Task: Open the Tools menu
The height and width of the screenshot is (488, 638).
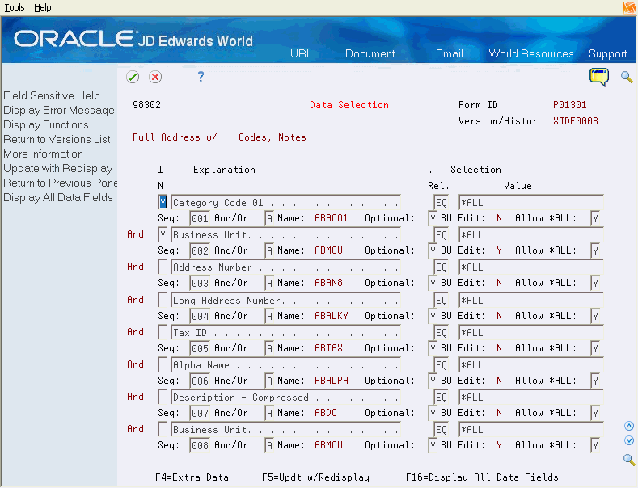Action: pyautogui.click(x=15, y=7)
